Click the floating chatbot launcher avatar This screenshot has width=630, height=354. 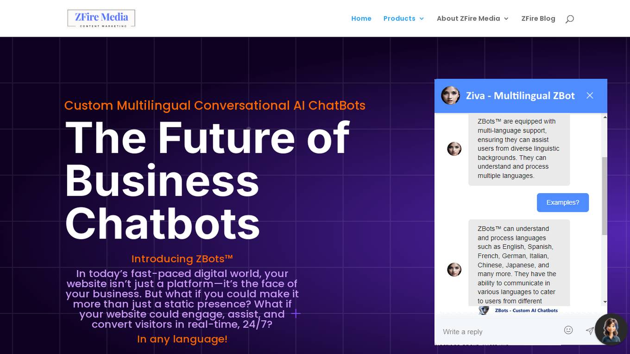coord(611,329)
